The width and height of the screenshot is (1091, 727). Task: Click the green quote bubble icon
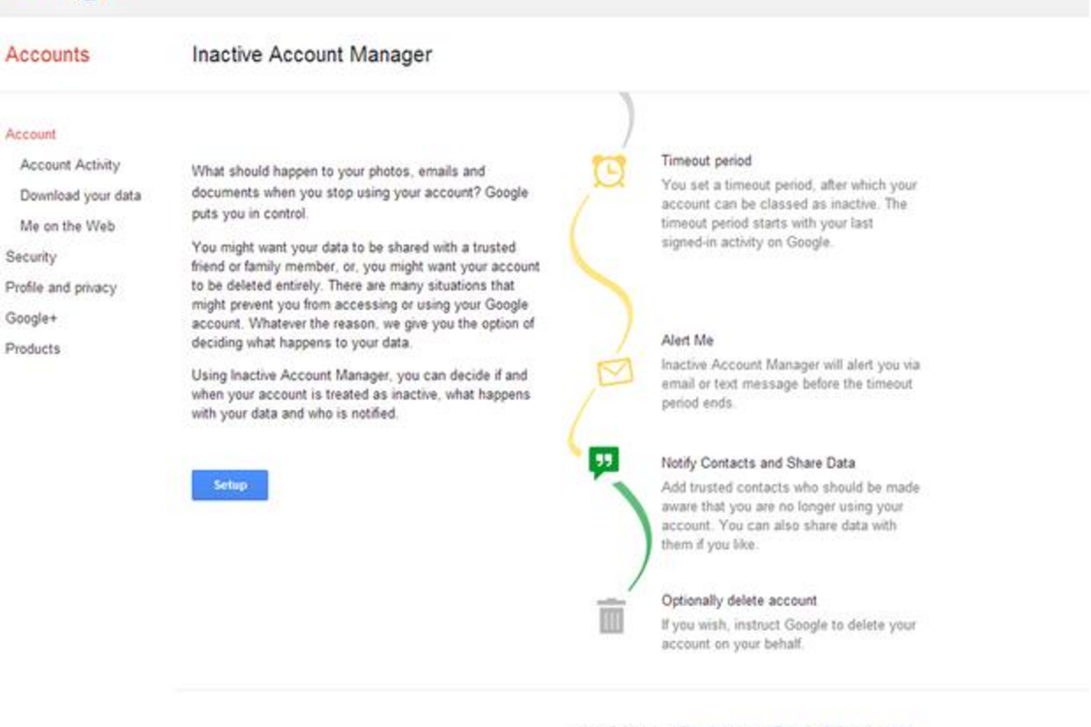[604, 461]
